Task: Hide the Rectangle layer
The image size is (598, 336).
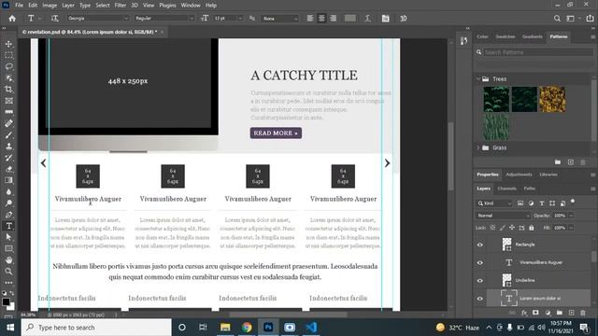Action: pos(480,245)
